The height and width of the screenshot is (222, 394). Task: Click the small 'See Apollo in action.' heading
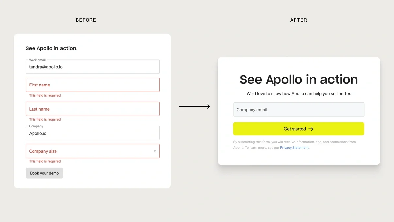click(x=52, y=48)
